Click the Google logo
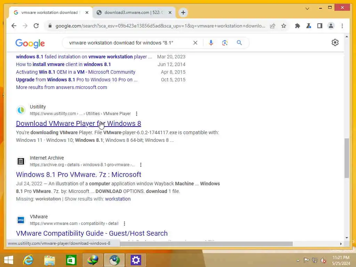 pos(30,43)
